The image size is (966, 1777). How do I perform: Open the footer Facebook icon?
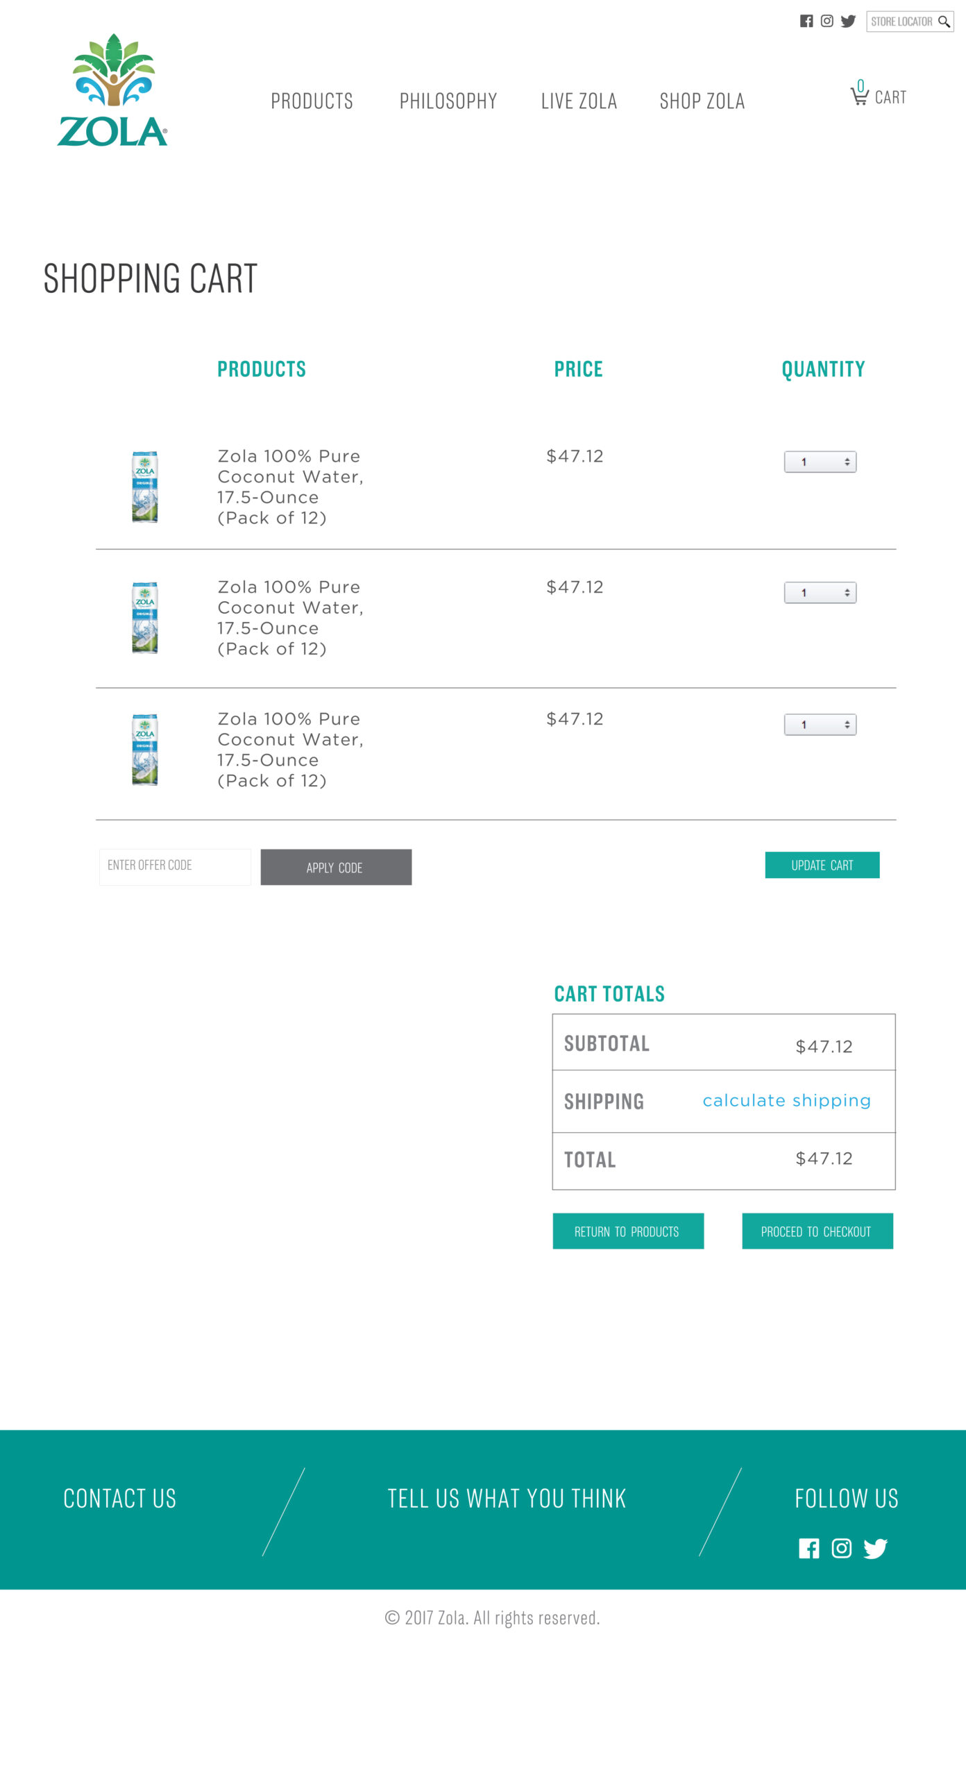tap(808, 1549)
